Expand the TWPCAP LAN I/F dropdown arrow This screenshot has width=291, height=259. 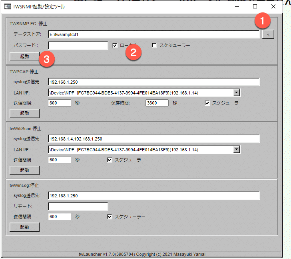pos(237,92)
